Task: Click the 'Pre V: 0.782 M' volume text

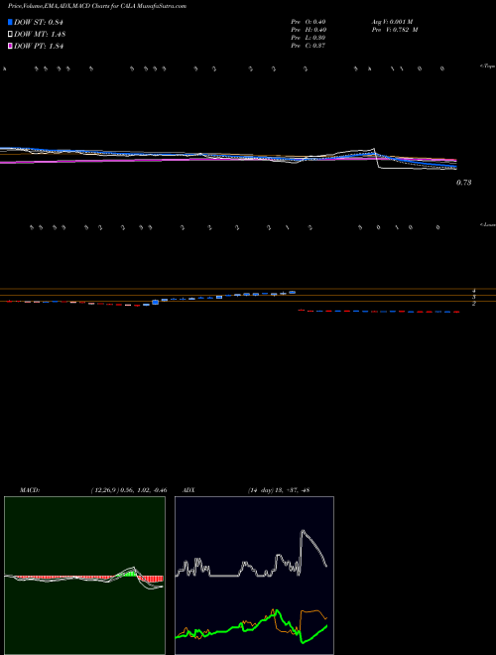Action: click(395, 30)
